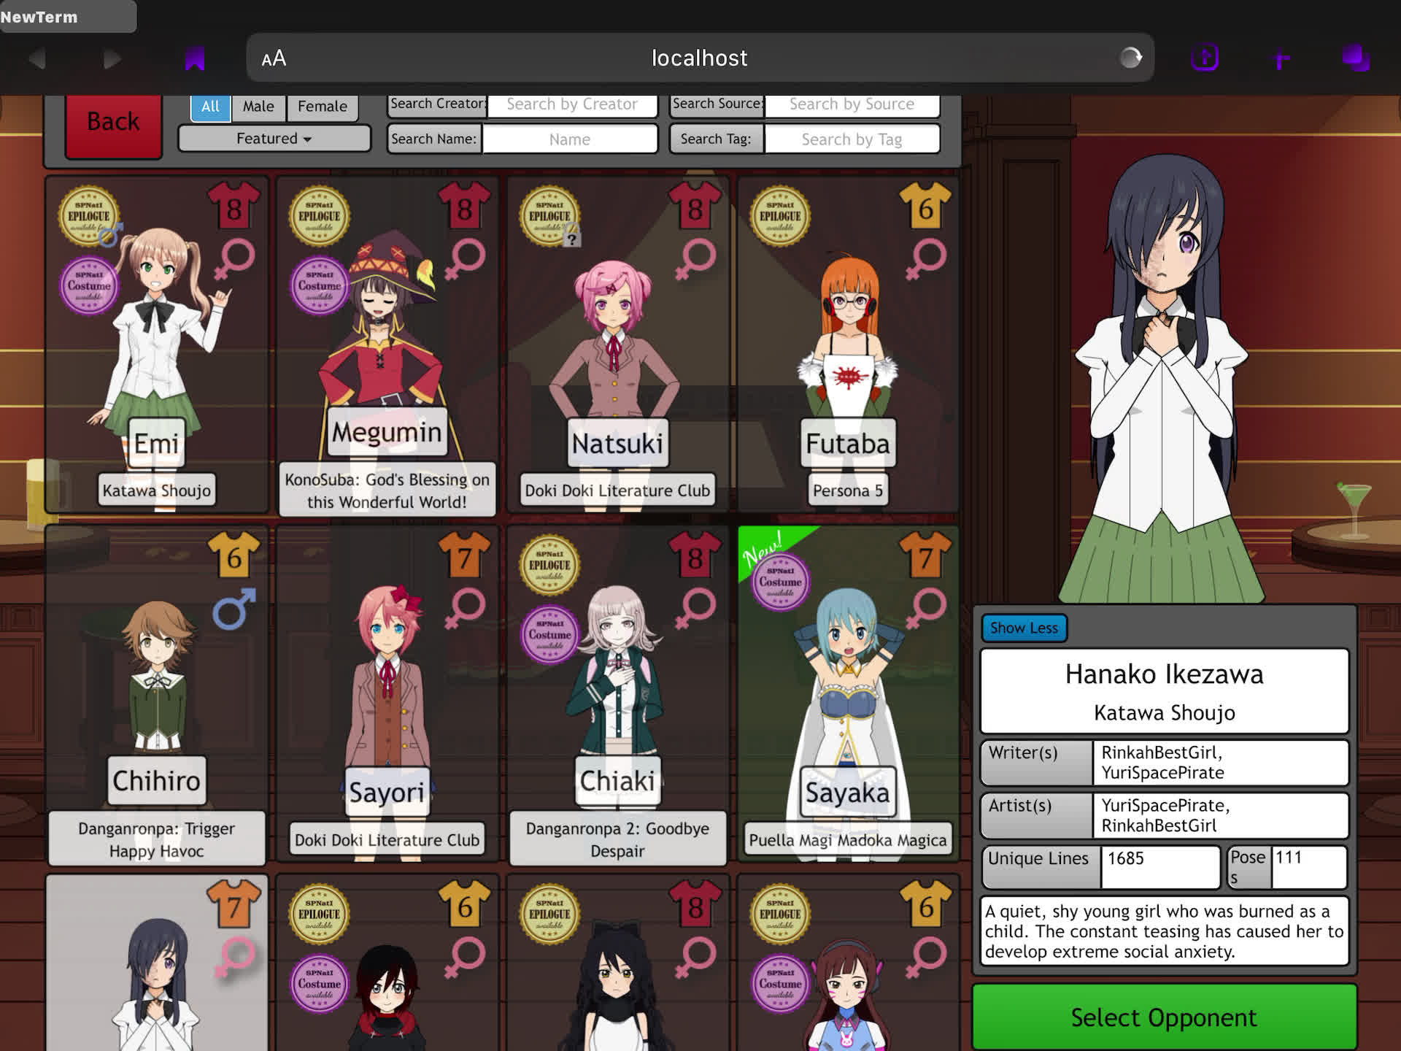This screenshot has height=1051, width=1401.
Task: Select the Natsuki character card
Action: click(618, 343)
